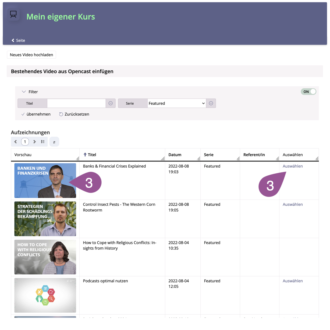
Task: Type in the Titel filter field
Action: (x=76, y=103)
